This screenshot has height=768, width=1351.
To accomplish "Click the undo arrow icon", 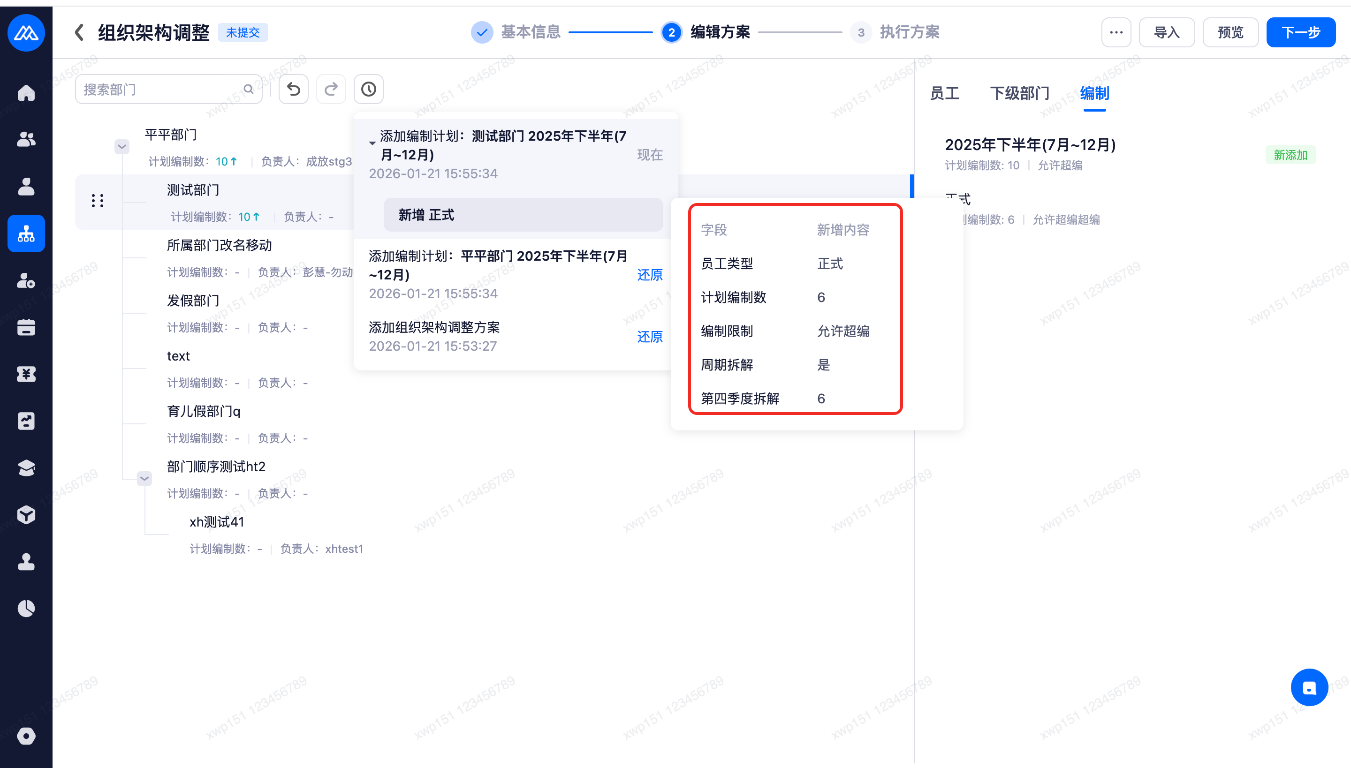I will [x=294, y=89].
